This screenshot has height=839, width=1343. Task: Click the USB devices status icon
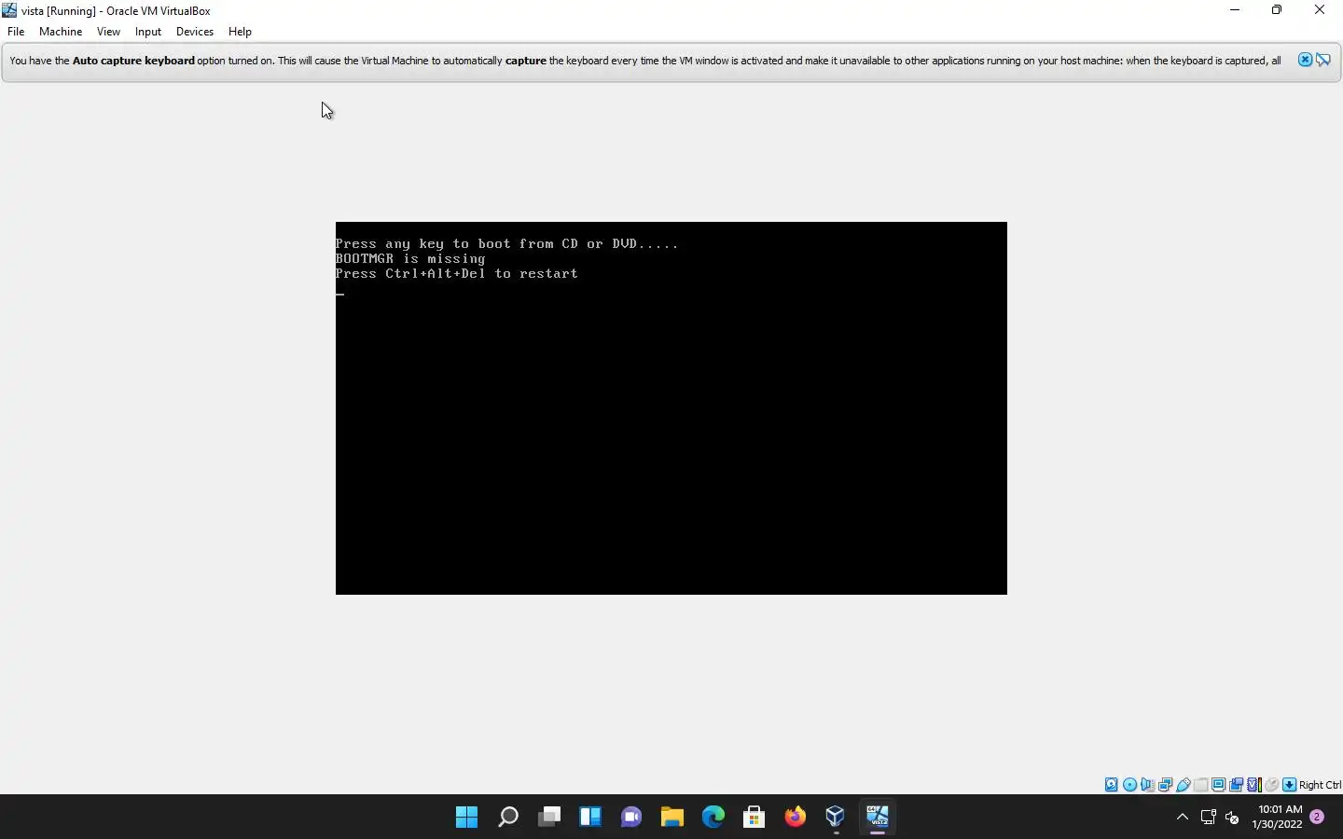click(x=1184, y=785)
